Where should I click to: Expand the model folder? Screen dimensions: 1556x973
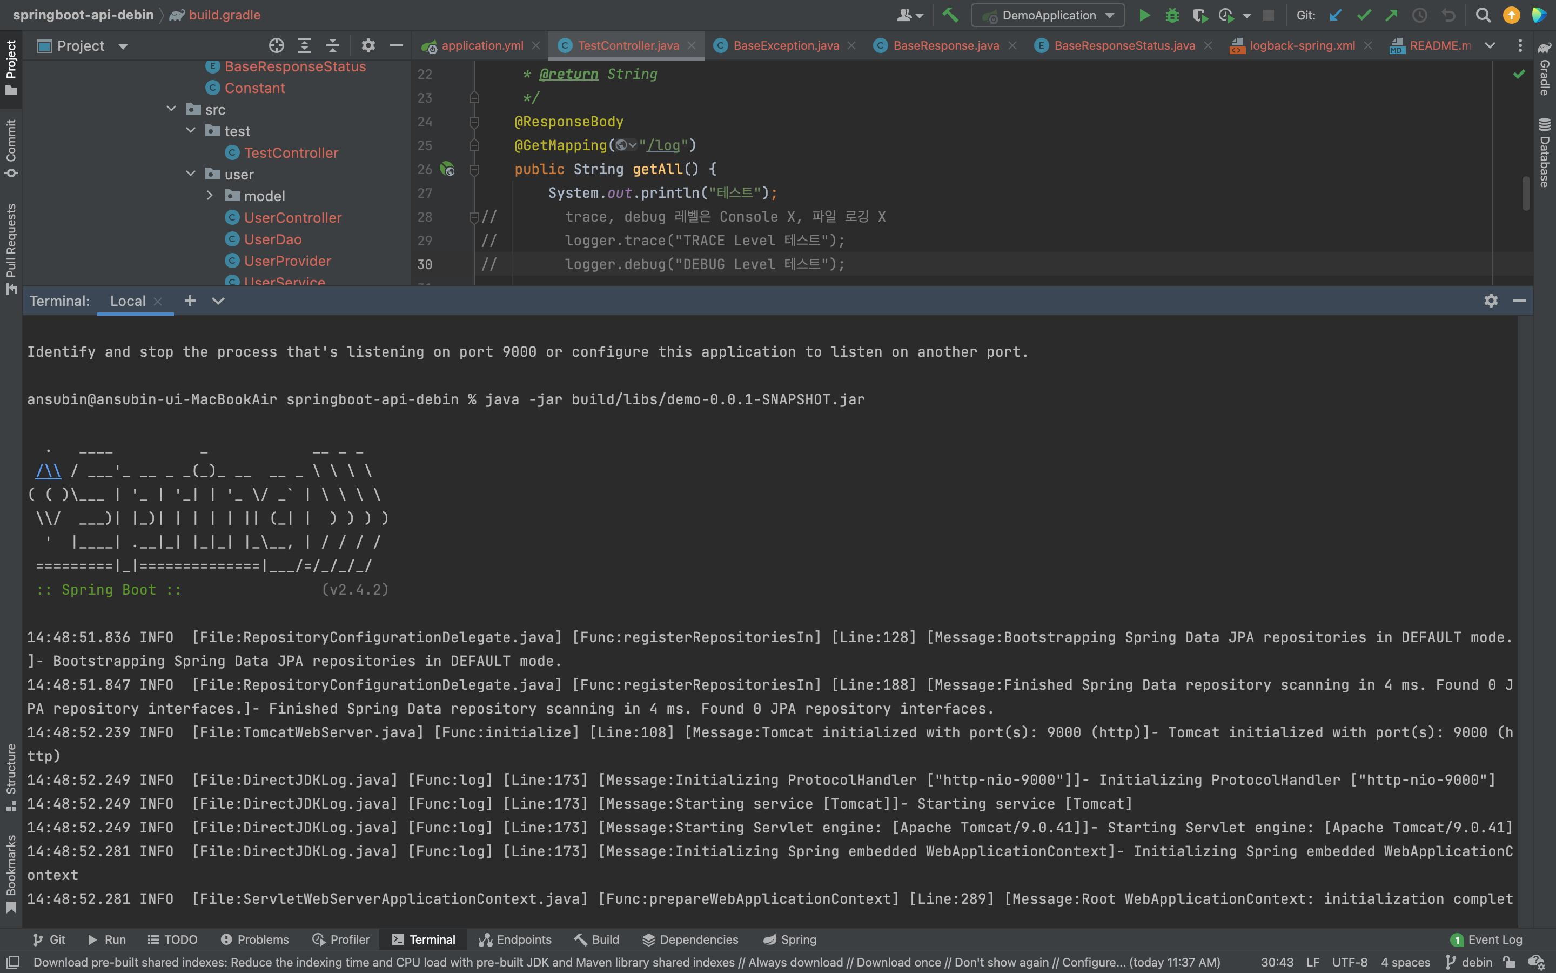click(x=210, y=196)
